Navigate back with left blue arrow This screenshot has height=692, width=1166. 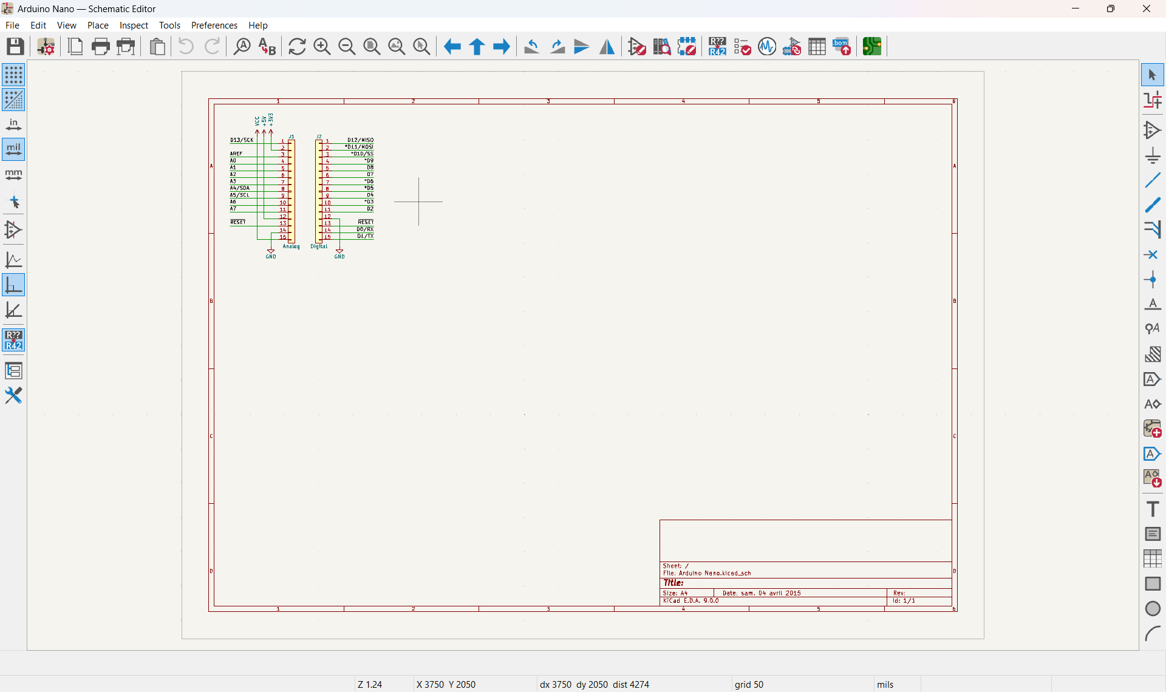coord(452,47)
